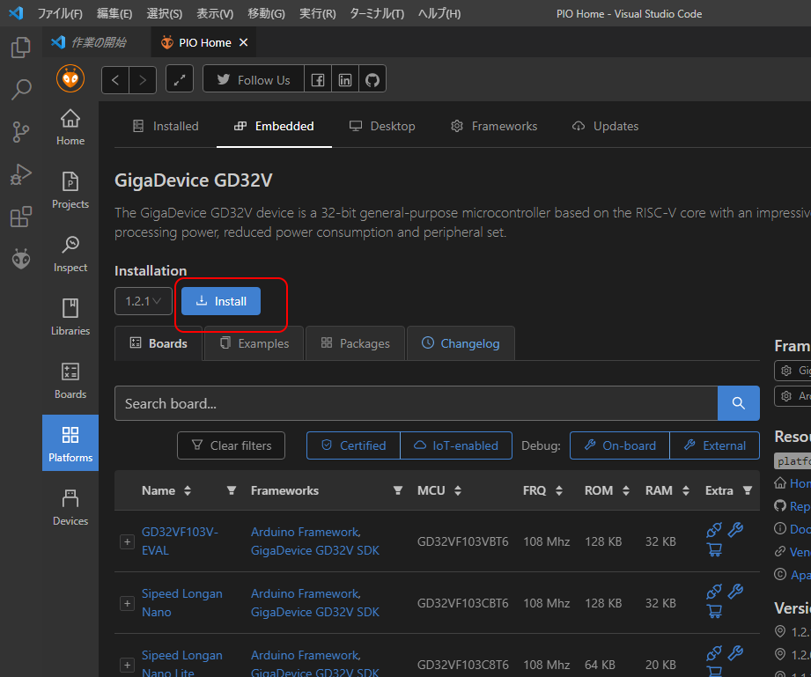This screenshot has width=811, height=677.
Task: Open the Extensions view
Action: click(21, 217)
